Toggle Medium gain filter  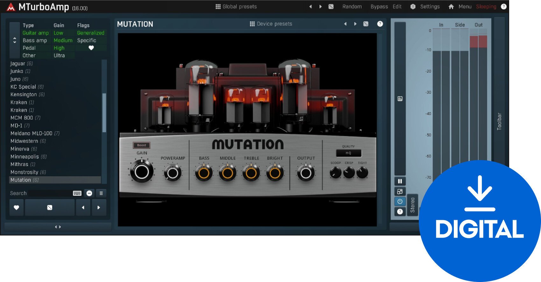[x=63, y=40]
